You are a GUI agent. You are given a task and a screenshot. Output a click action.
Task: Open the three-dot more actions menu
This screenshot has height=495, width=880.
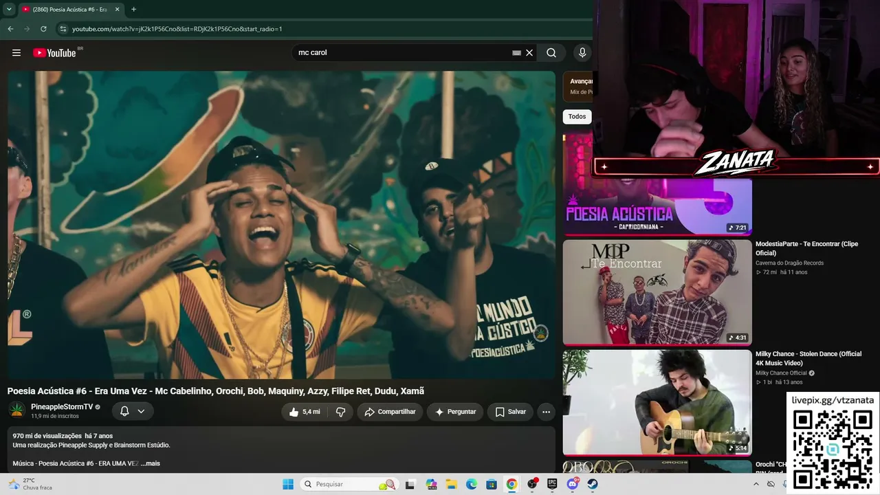click(x=546, y=412)
